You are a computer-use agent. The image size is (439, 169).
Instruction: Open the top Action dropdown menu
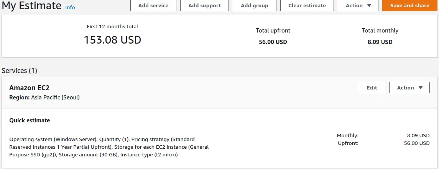tap(358, 5)
